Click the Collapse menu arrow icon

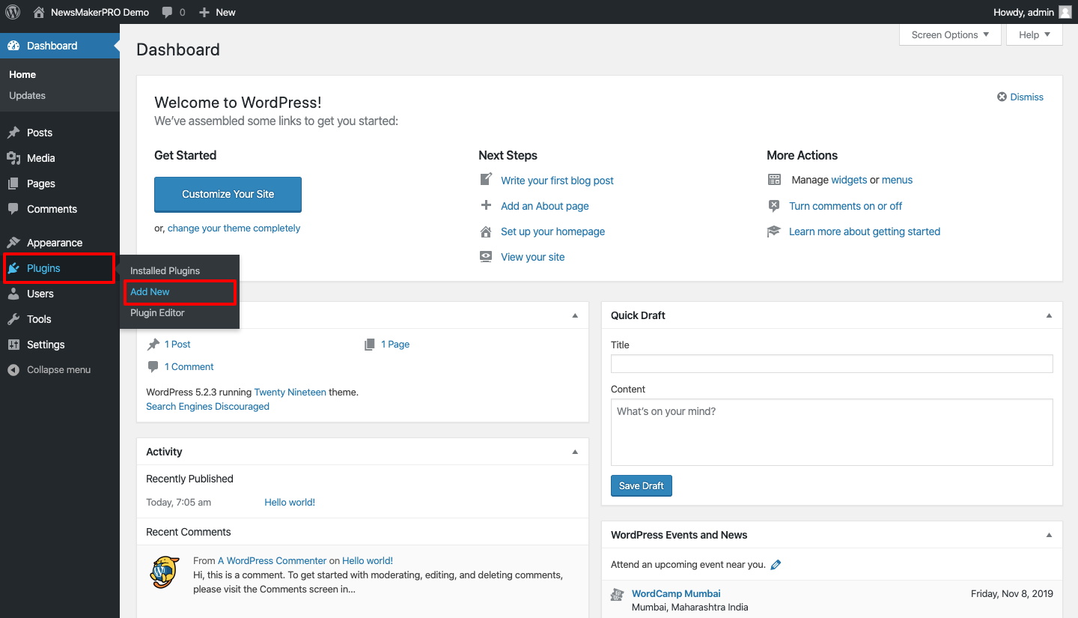(13, 370)
